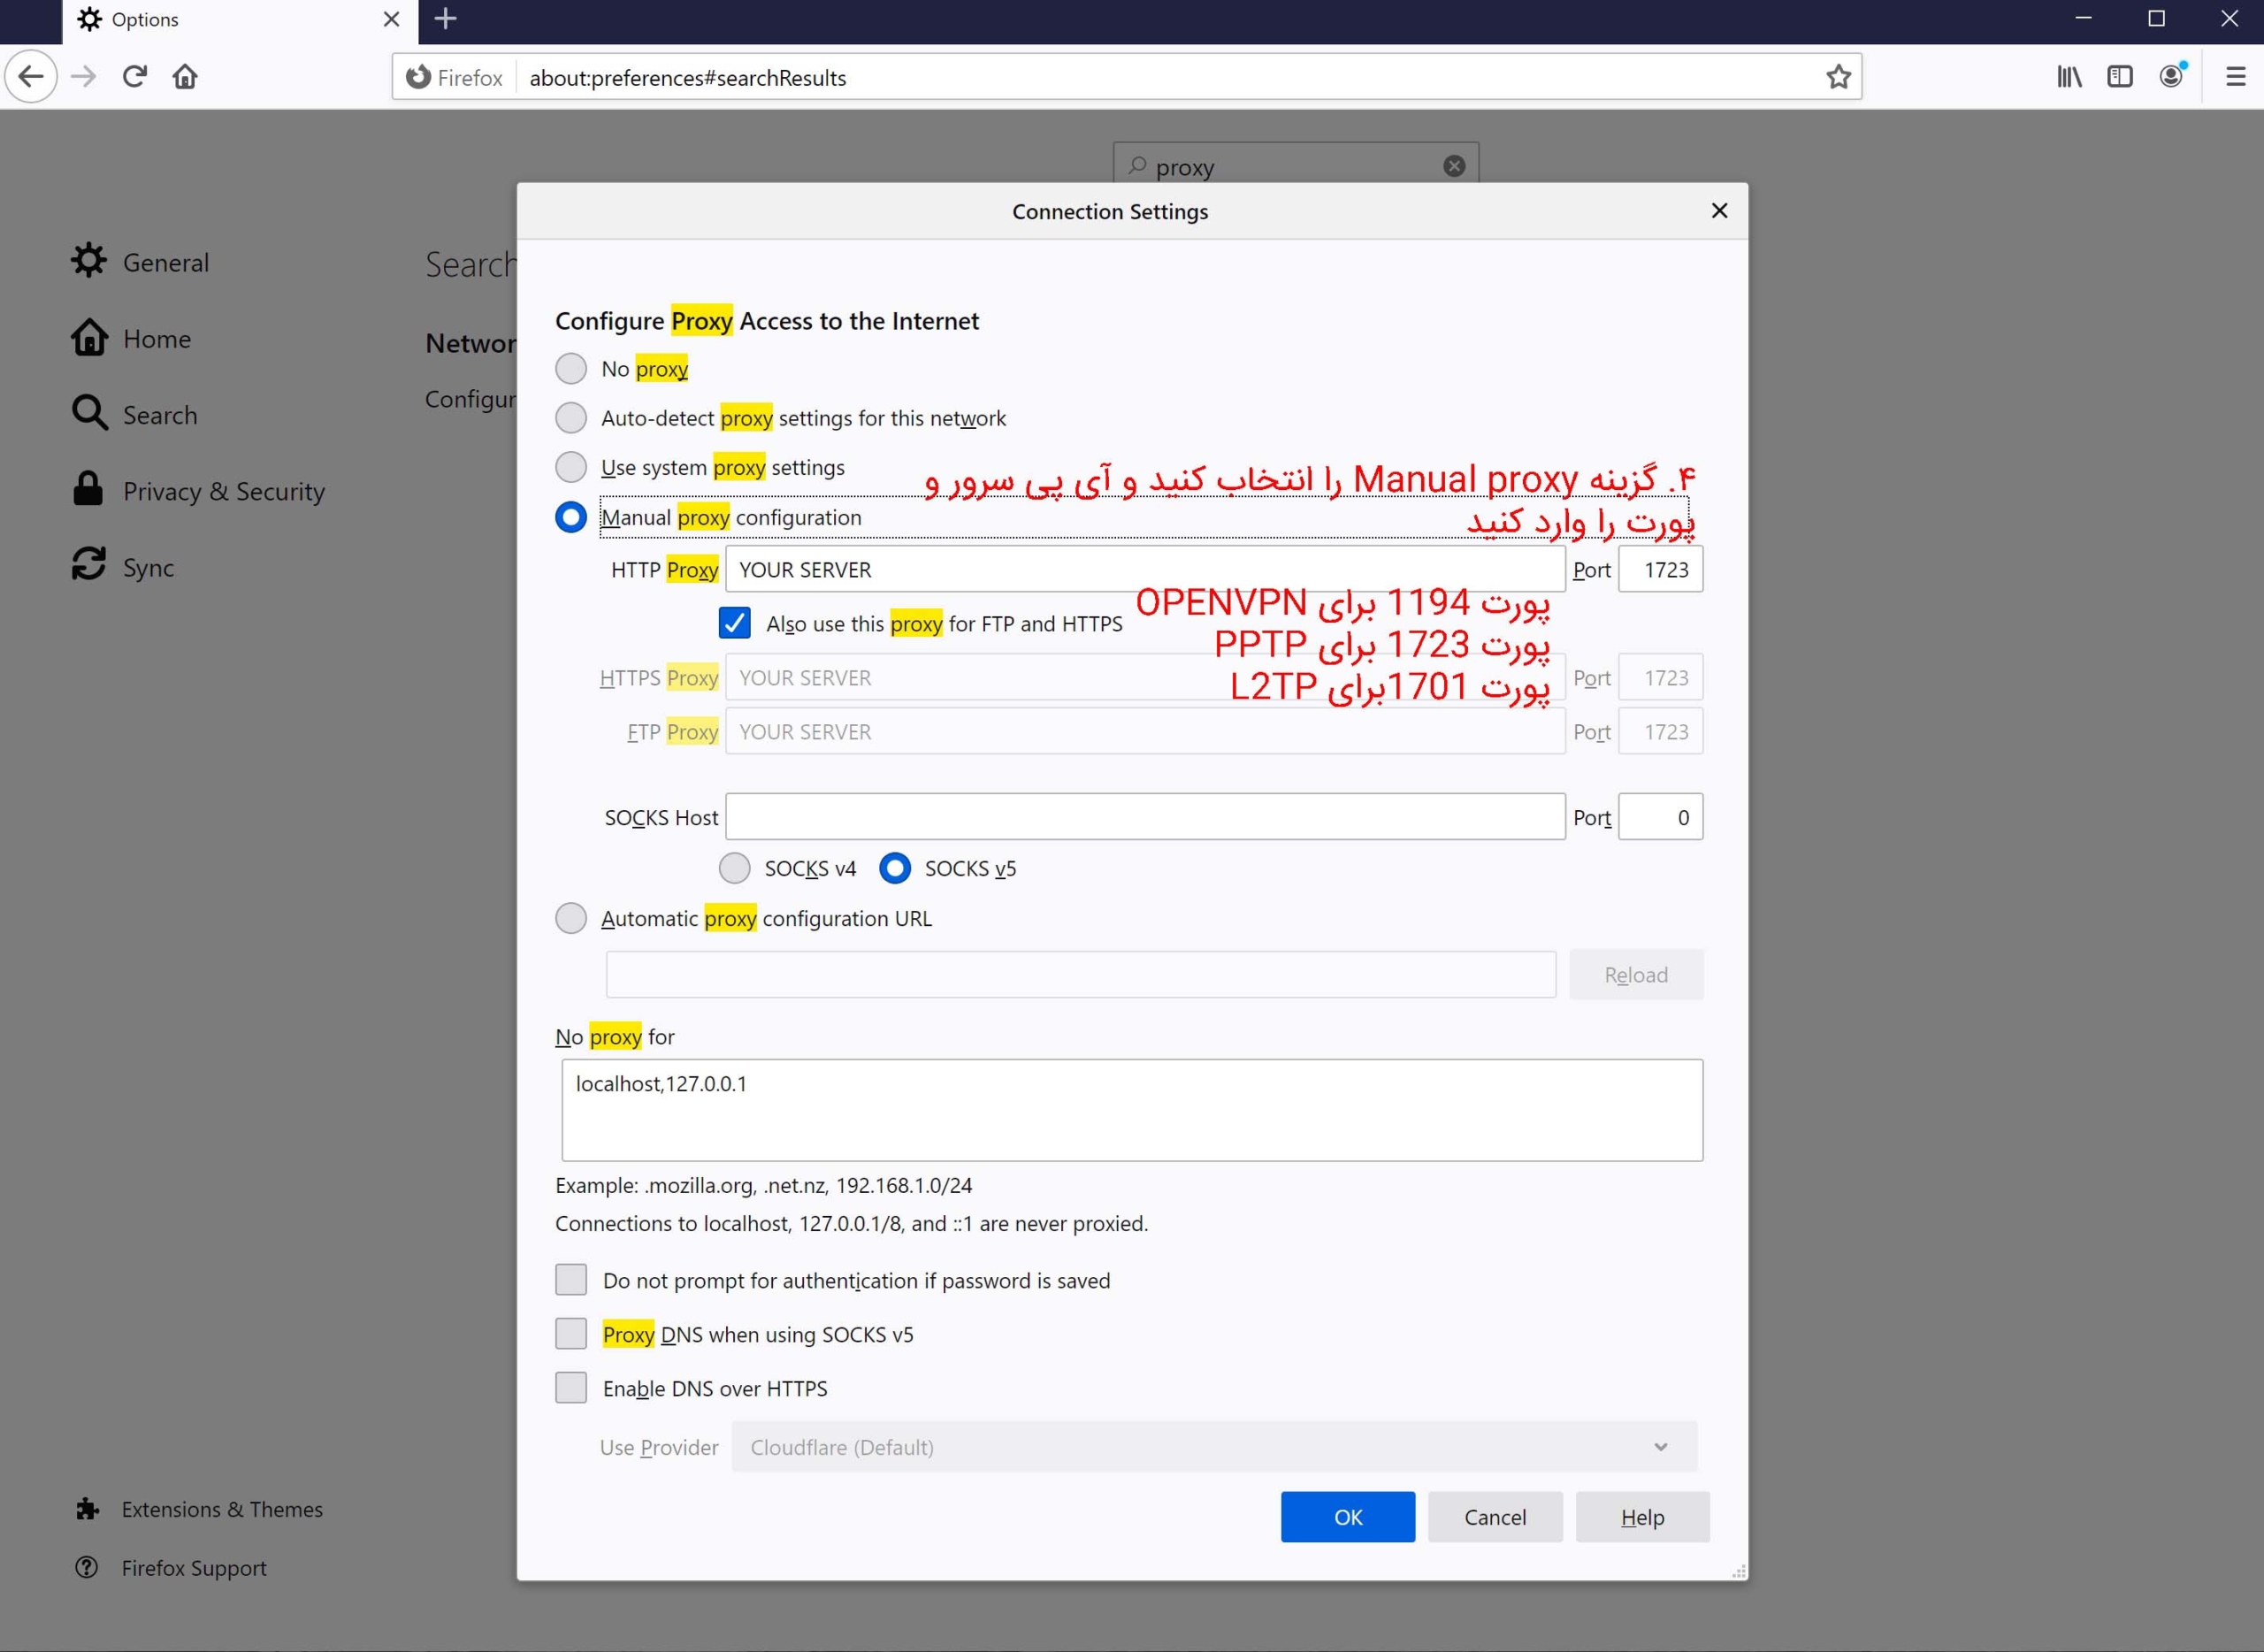Open the new tab plus button
The height and width of the screenshot is (1652, 2264).
click(x=446, y=19)
